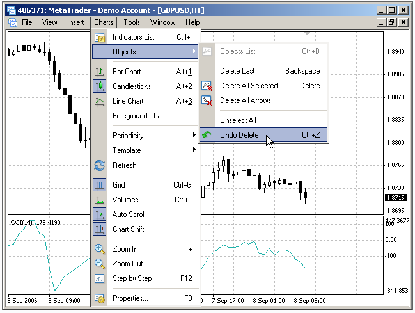
Task: Toggle the Auto Scroll option
Action: 146,214
